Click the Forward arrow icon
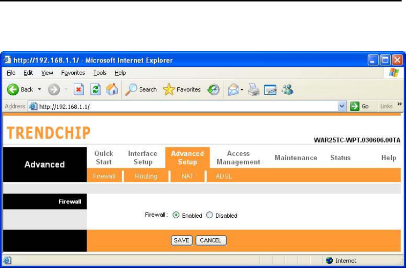406x268 pixels. (x=54, y=90)
